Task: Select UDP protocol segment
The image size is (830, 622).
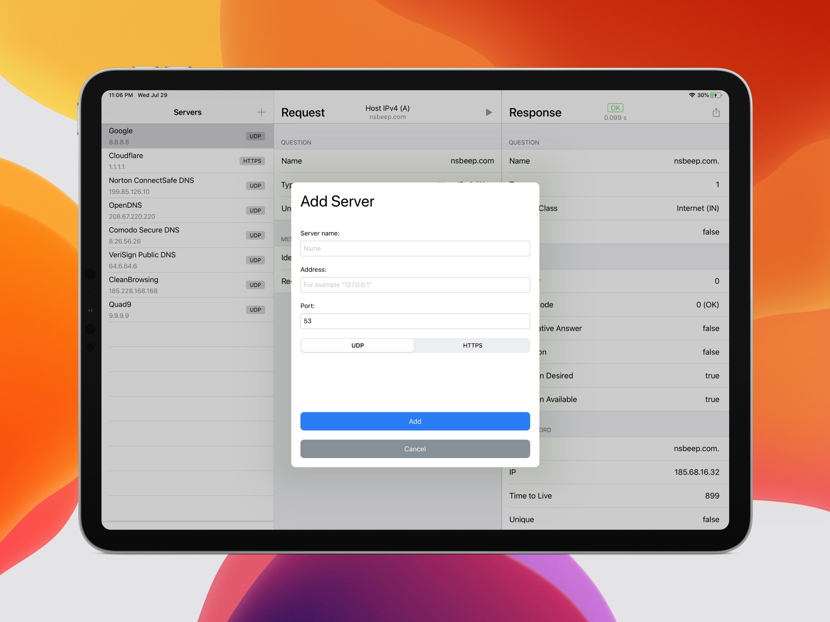Action: click(358, 346)
